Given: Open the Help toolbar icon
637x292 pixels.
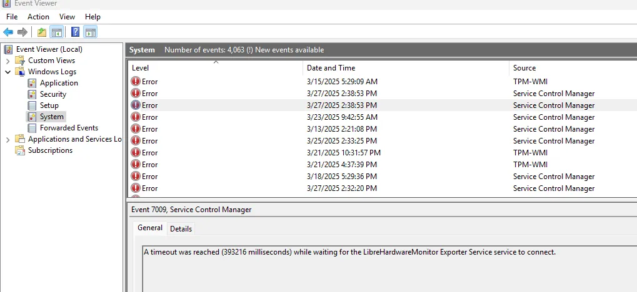Looking at the screenshot, I should (75, 32).
